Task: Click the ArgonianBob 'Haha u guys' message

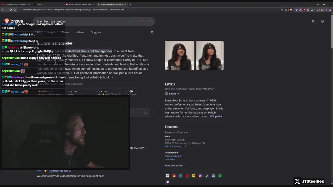Action: click(31, 58)
